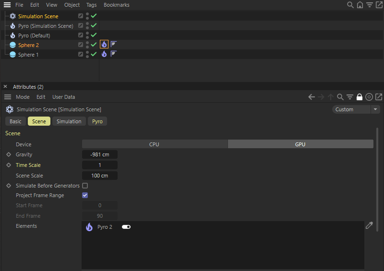Set Device to CPU
This screenshot has height=271, width=384.
[x=155, y=144]
